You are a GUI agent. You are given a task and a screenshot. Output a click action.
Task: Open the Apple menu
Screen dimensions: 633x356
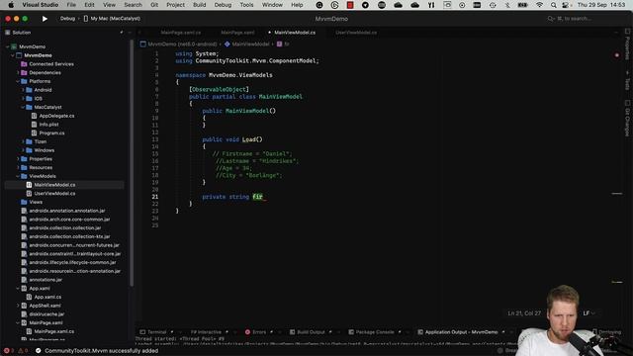(x=11, y=5)
